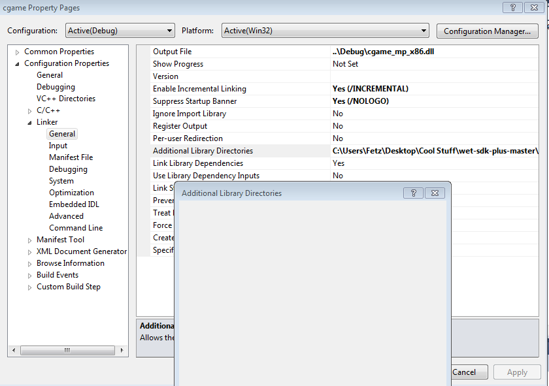Expand the C/C++ tree node

point(30,111)
